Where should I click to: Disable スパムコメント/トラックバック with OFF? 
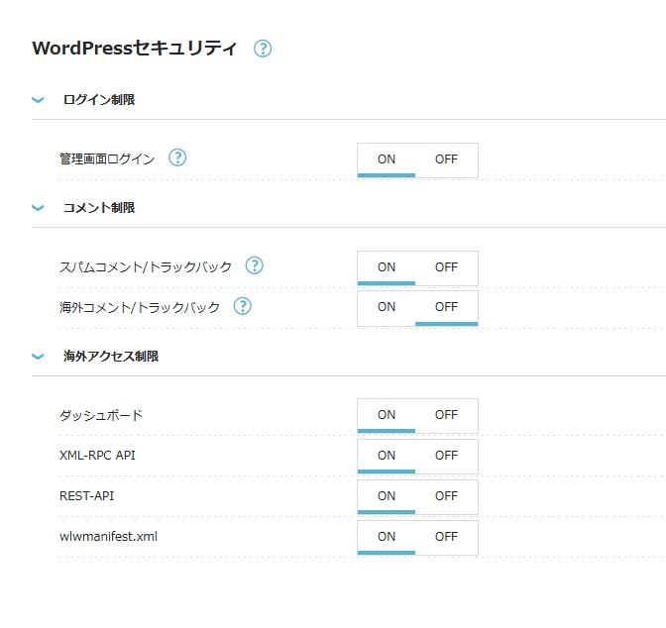point(446,267)
